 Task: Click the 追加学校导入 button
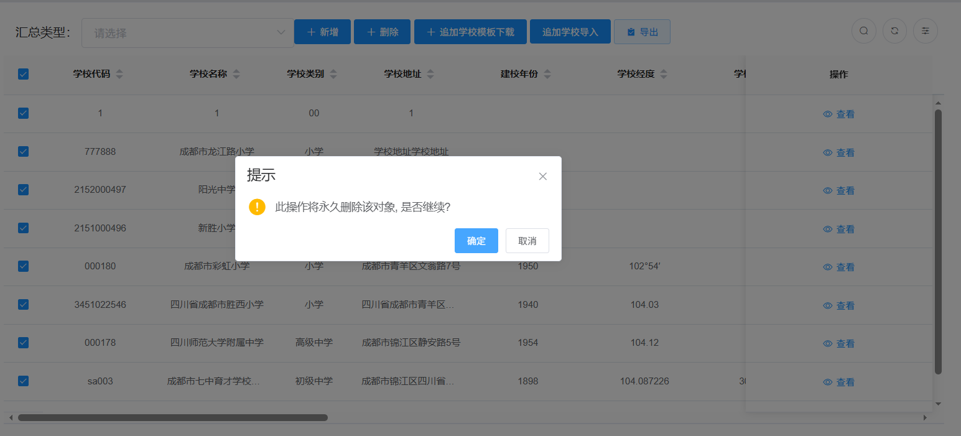[x=570, y=32]
